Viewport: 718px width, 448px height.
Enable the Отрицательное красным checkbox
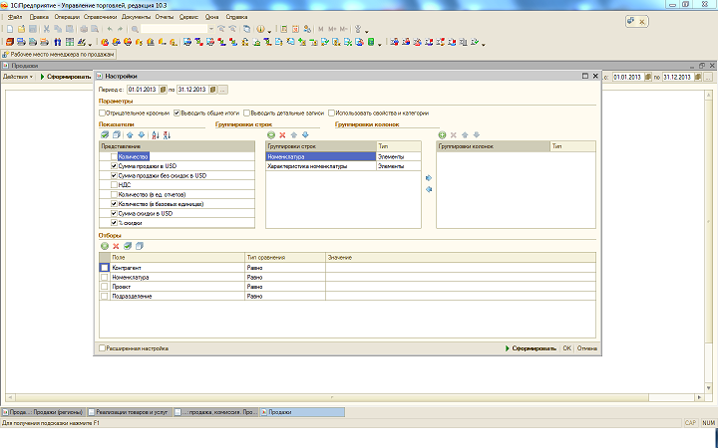click(x=103, y=112)
